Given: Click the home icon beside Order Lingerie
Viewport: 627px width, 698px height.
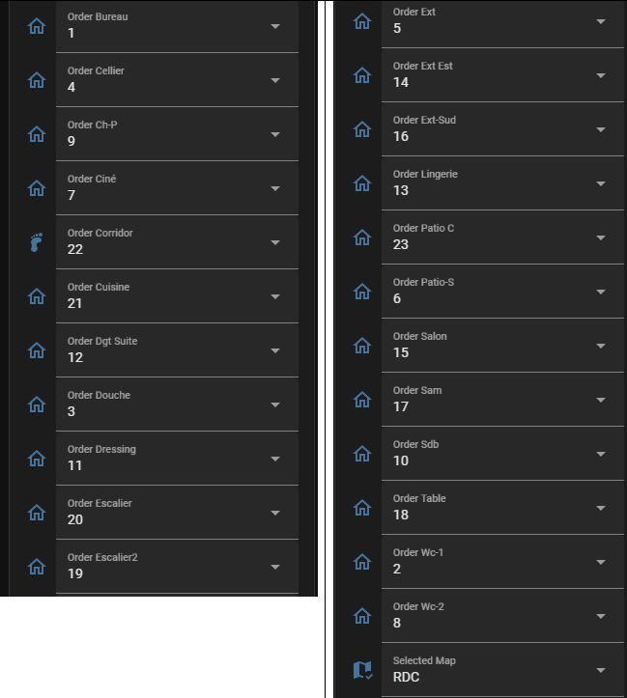Looking at the screenshot, I should coord(362,183).
